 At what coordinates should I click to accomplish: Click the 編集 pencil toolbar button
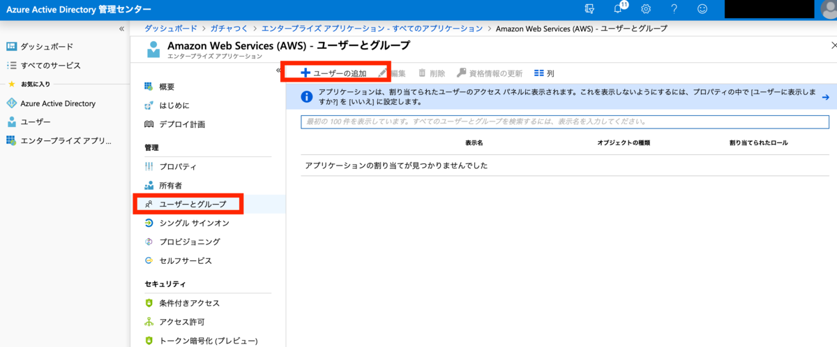tap(392, 73)
